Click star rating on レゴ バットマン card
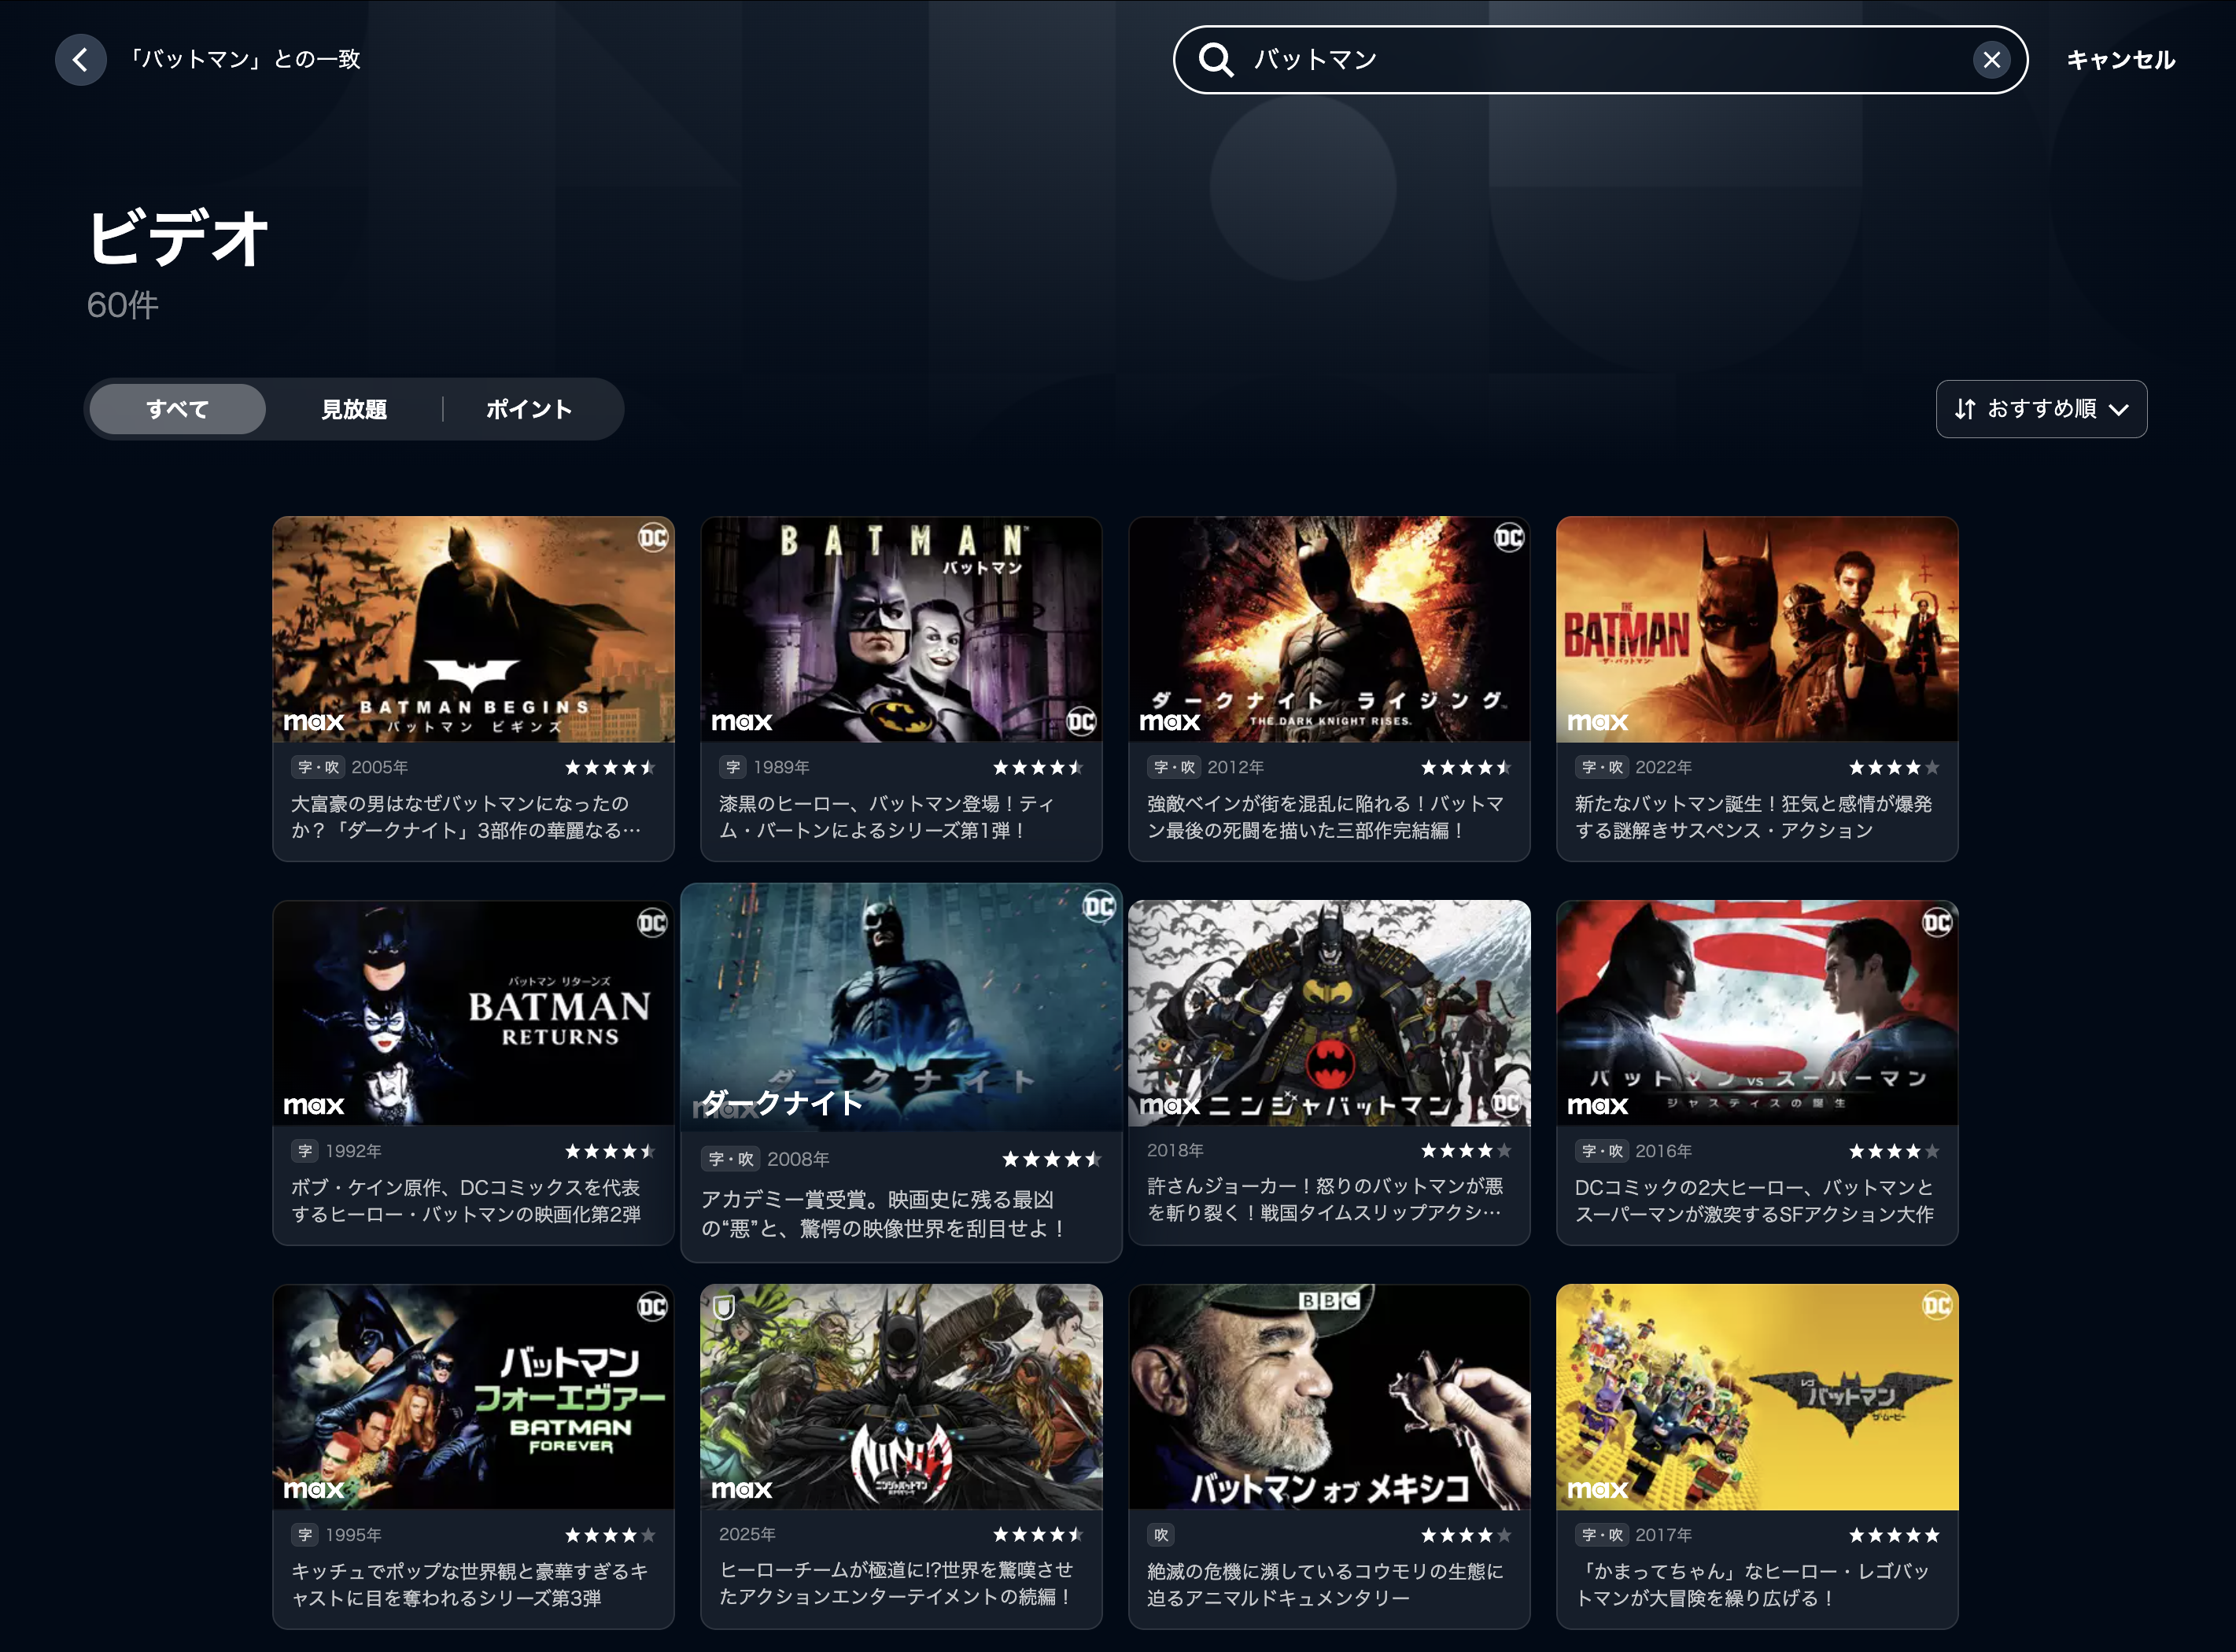Image resolution: width=2236 pixels, height=1652 pixels. pyautogui.click(x=1894, y=1535)
